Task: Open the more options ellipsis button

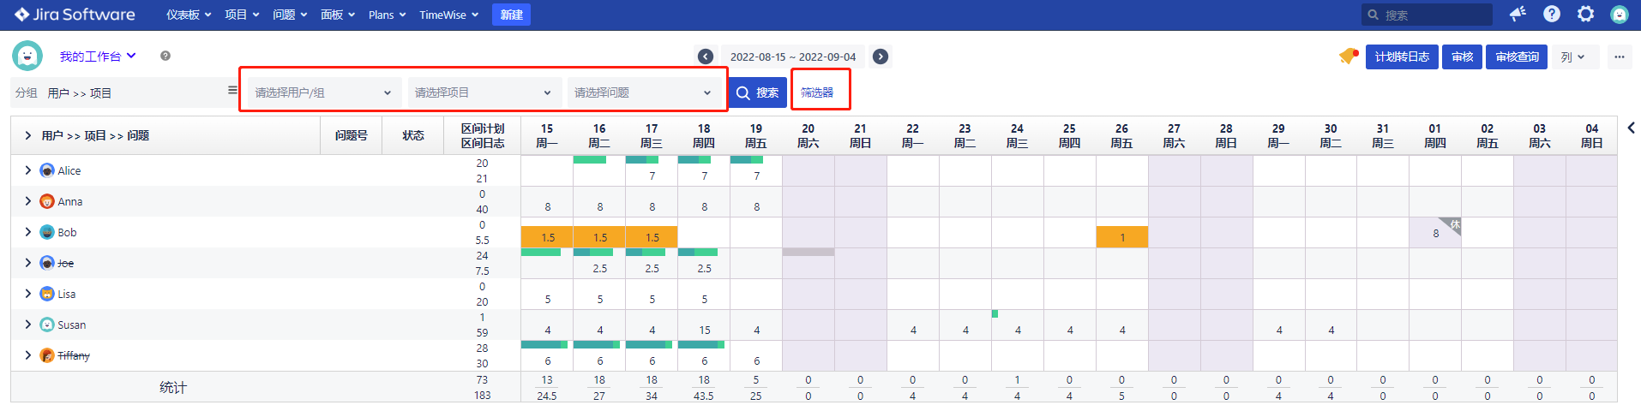Action: point(1619,57)
